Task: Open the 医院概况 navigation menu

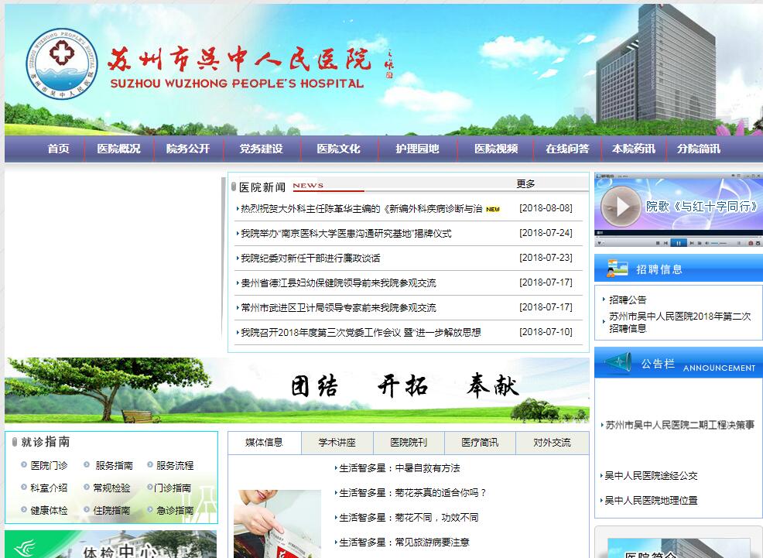Action: 118,149
